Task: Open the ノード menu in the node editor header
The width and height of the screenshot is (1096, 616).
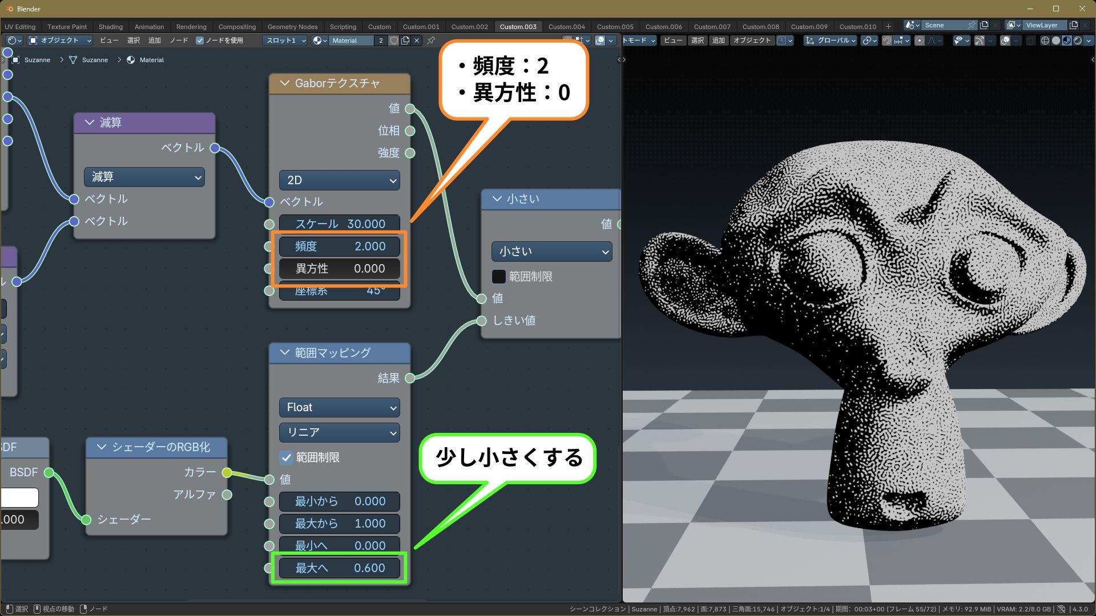Action: [179, 40]
